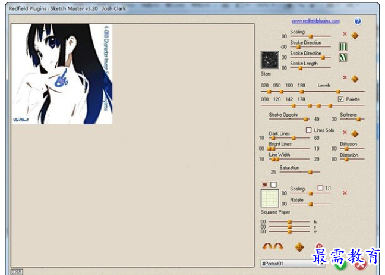The width and height of the screenshot is (385, 275).
Task: Open help with the blue question mark
Action: point(358,21)
